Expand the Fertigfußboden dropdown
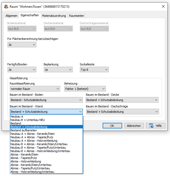The image size is (170, 176). coord(22,70)
